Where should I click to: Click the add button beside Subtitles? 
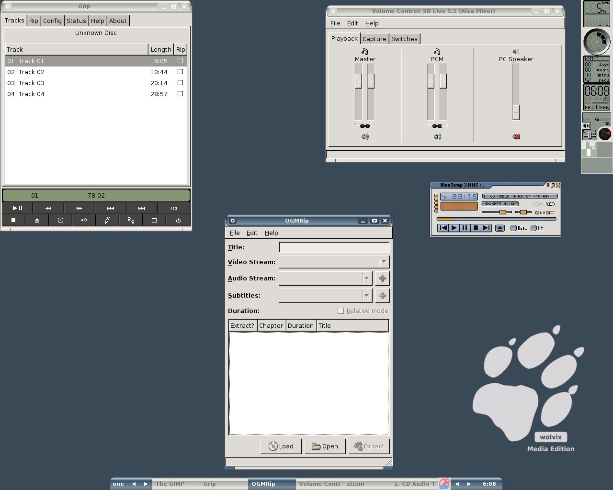pyautogui.click(x=382, y=295)
